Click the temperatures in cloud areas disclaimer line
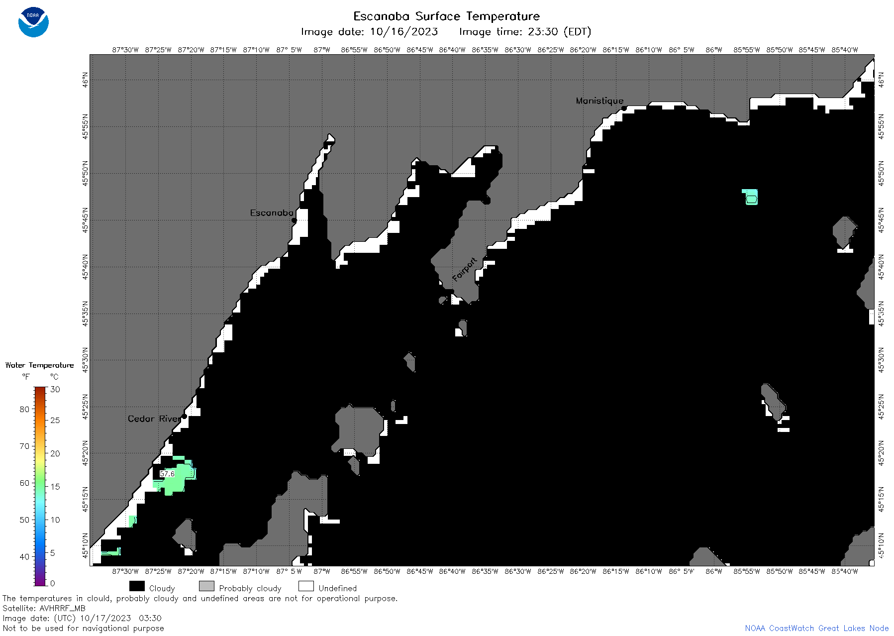 (x=200, y=599)
